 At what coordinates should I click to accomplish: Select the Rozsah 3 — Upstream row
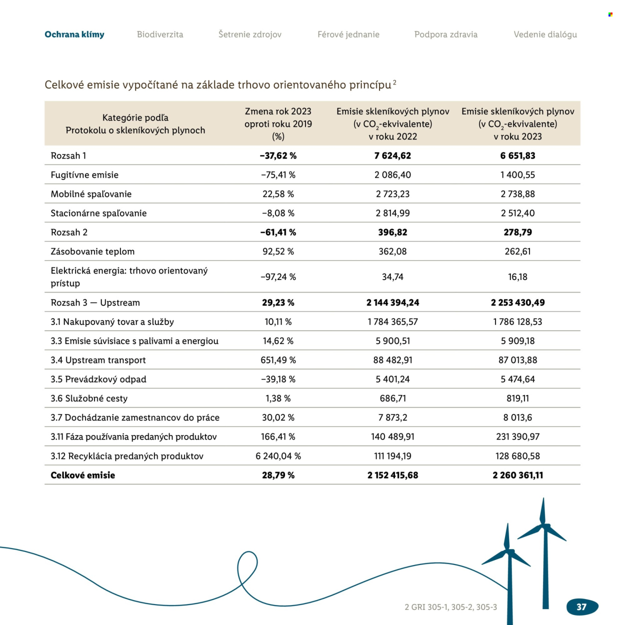312,302
